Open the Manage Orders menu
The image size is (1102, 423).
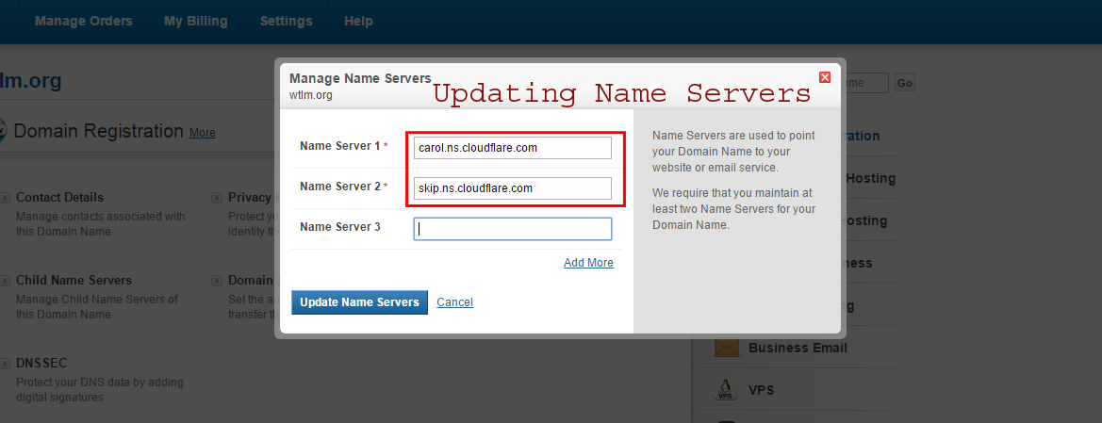tap(84, 21)
